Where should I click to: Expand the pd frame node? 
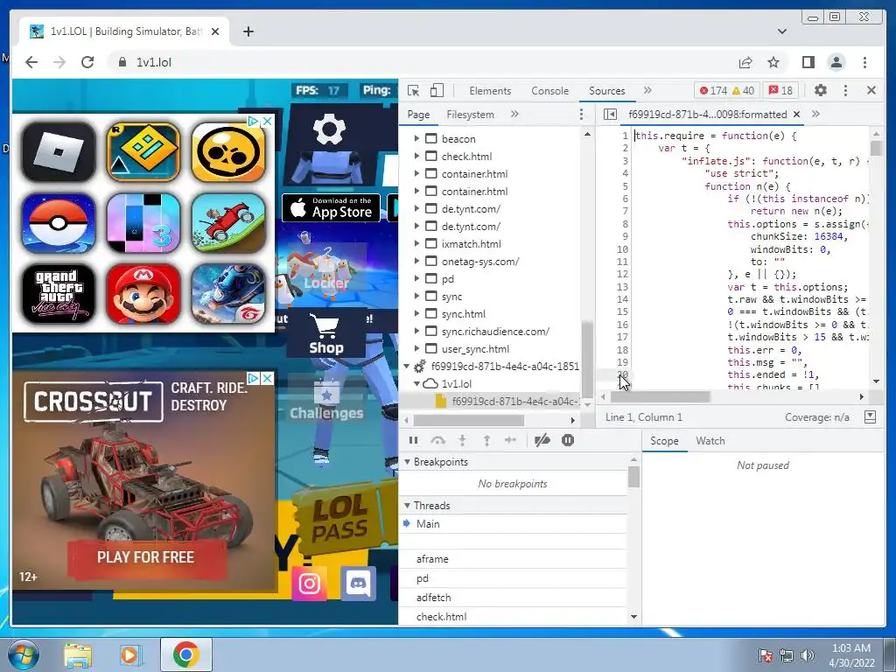tap(416, 279)
